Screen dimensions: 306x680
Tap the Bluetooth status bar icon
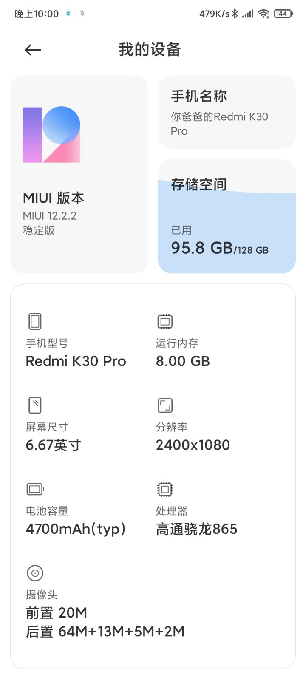point(235,14)
